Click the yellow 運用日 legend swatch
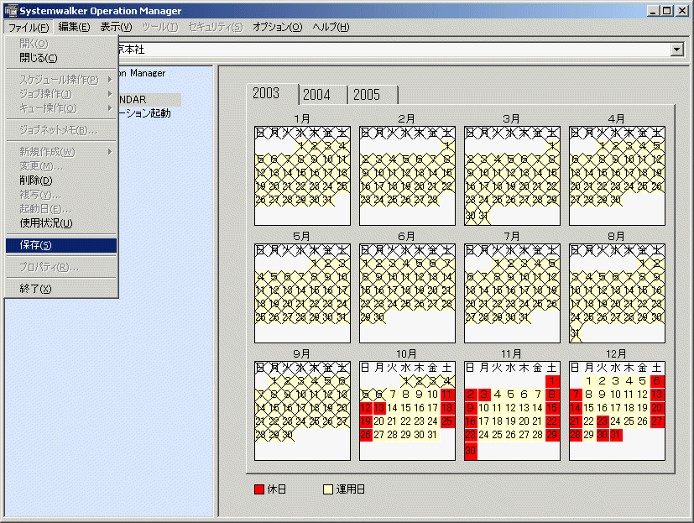The width and height of the screenshot is (694, 523). click(x=328, y=489)
